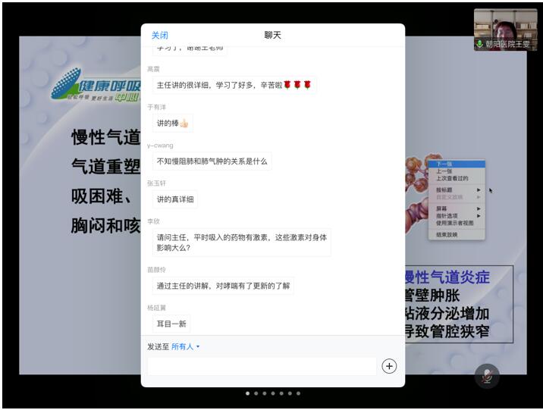The width and height of the screenshot is (543, 410).
Task: Open the presenter video thumbnail
Action: [505, 30]
